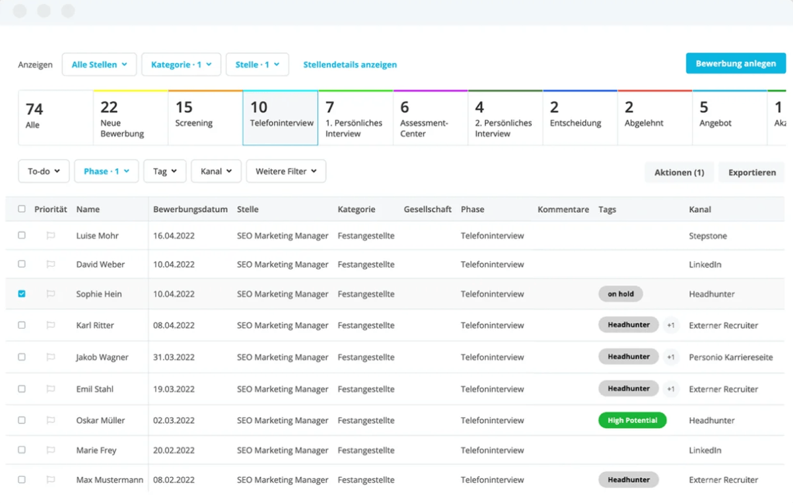Image resolution: width=793 pixels, height=503 pixels.
Task: Select all rows with header checkbox
Action: (21, 209)
